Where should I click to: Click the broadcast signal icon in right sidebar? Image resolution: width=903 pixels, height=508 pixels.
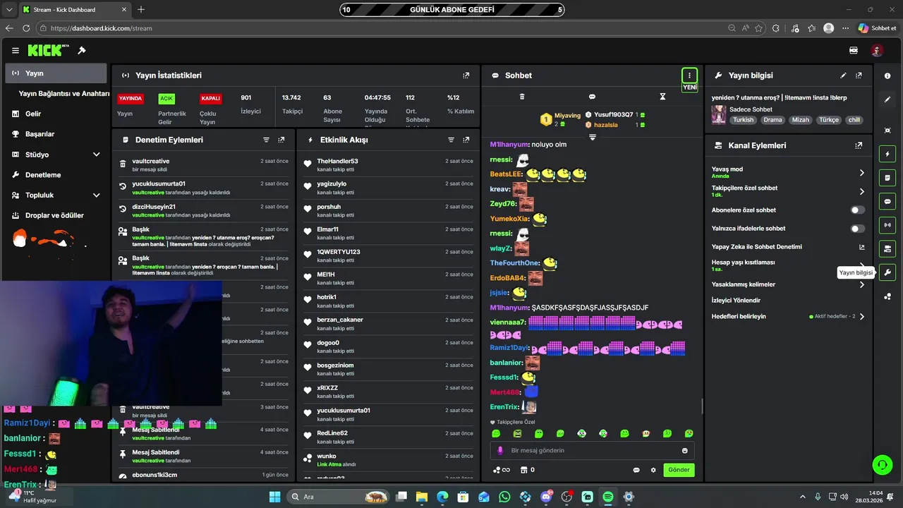[887, 225]
